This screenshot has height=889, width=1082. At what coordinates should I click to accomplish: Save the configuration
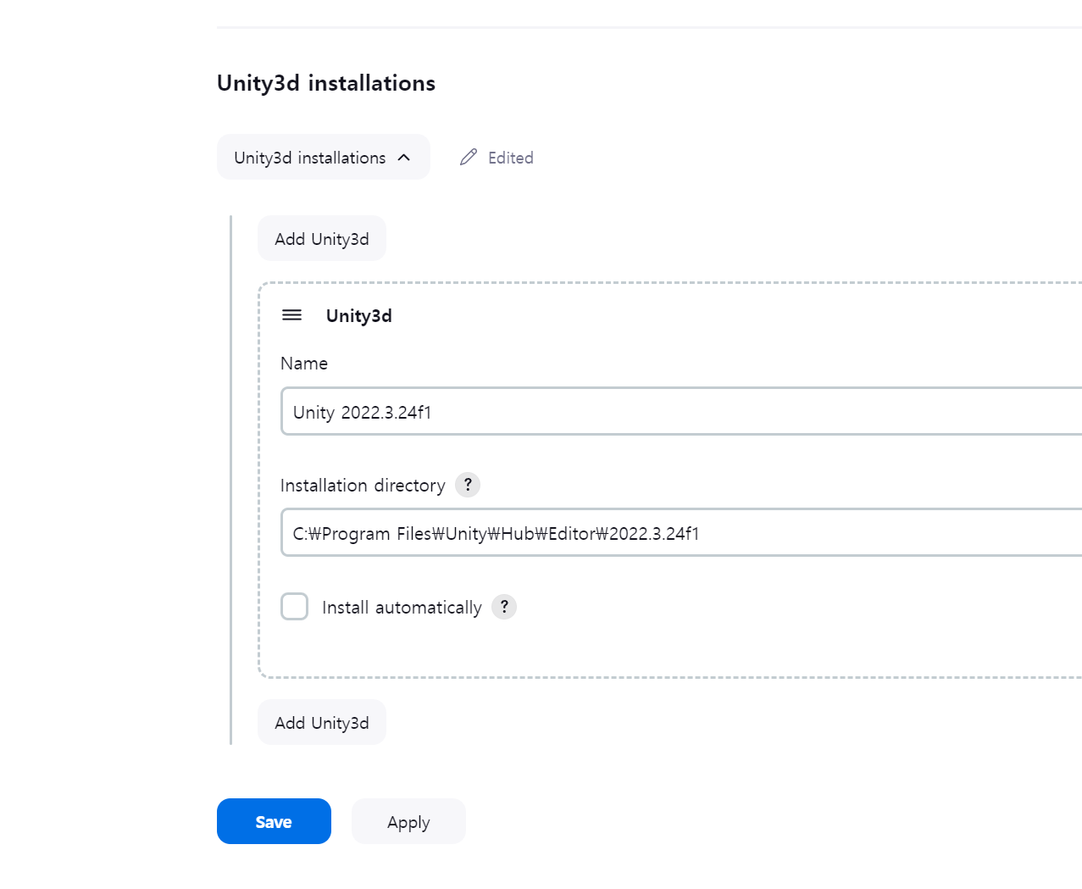[274, 821]
